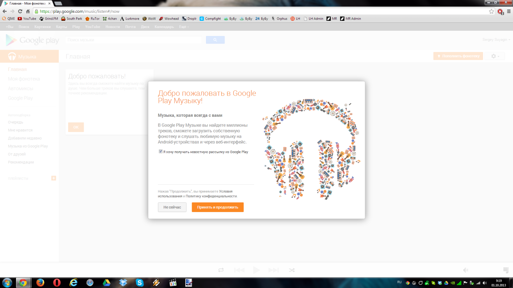Launch Firefox from the taskbar
The image size is (513, 288).
(40, 283)
